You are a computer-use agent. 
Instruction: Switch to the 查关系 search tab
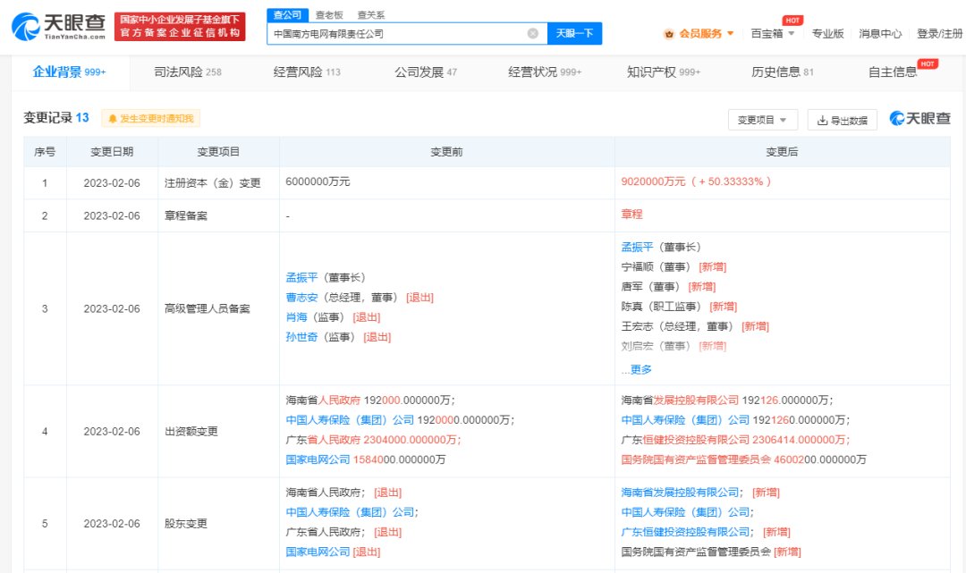[371, 15]
